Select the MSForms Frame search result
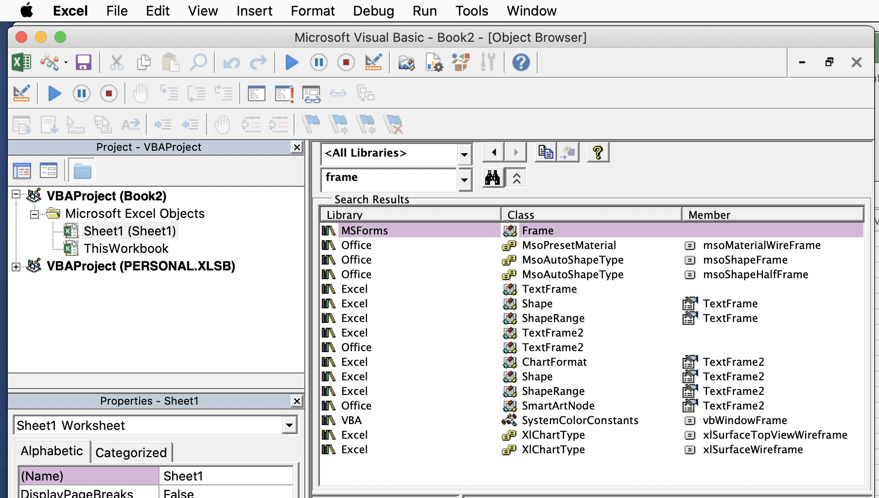This screenshot has height=498, width=879. [592, 231]
